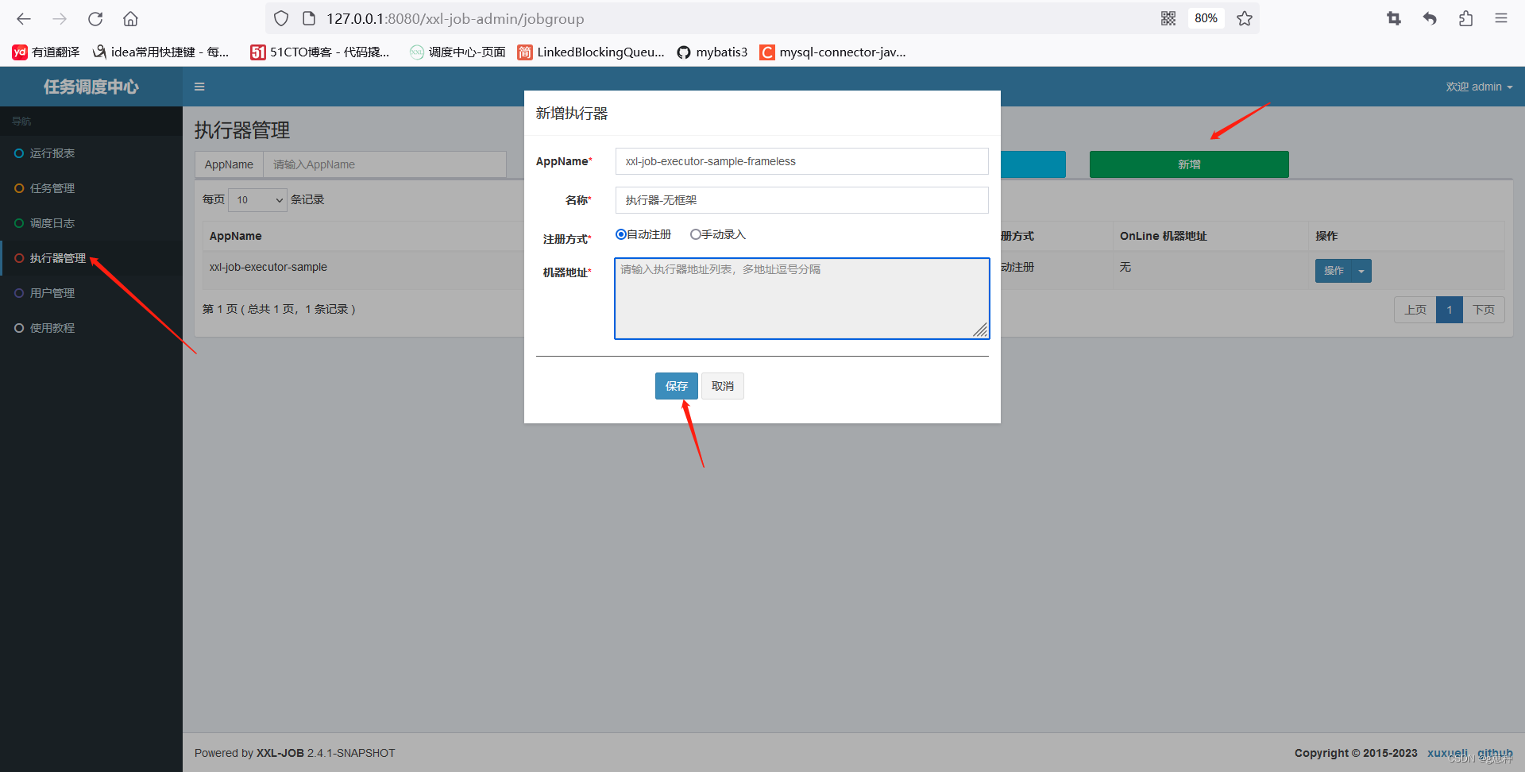Click the browser forward arrow
Image resolution: width=1525 pixels, height=772 pixels.
click(60, 18)
